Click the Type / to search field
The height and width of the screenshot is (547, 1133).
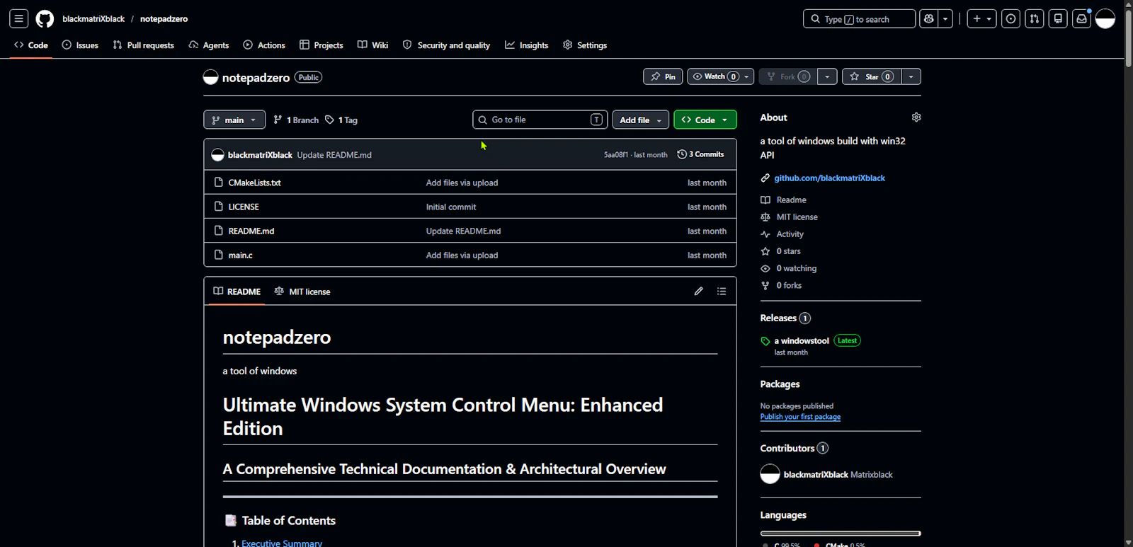[x=859, y=19]
